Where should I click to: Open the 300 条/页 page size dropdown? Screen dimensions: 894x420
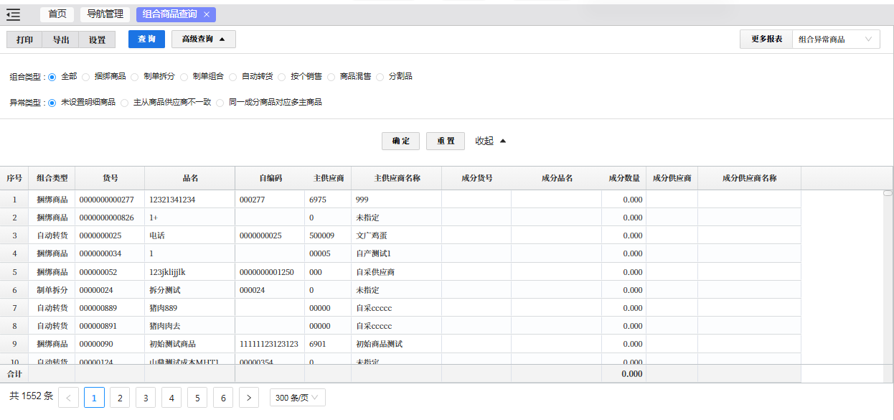[298, 397]
